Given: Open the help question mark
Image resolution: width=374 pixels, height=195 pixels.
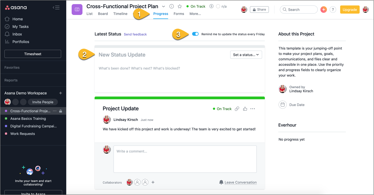Looking at the screenshot, I should click(333, 9).
